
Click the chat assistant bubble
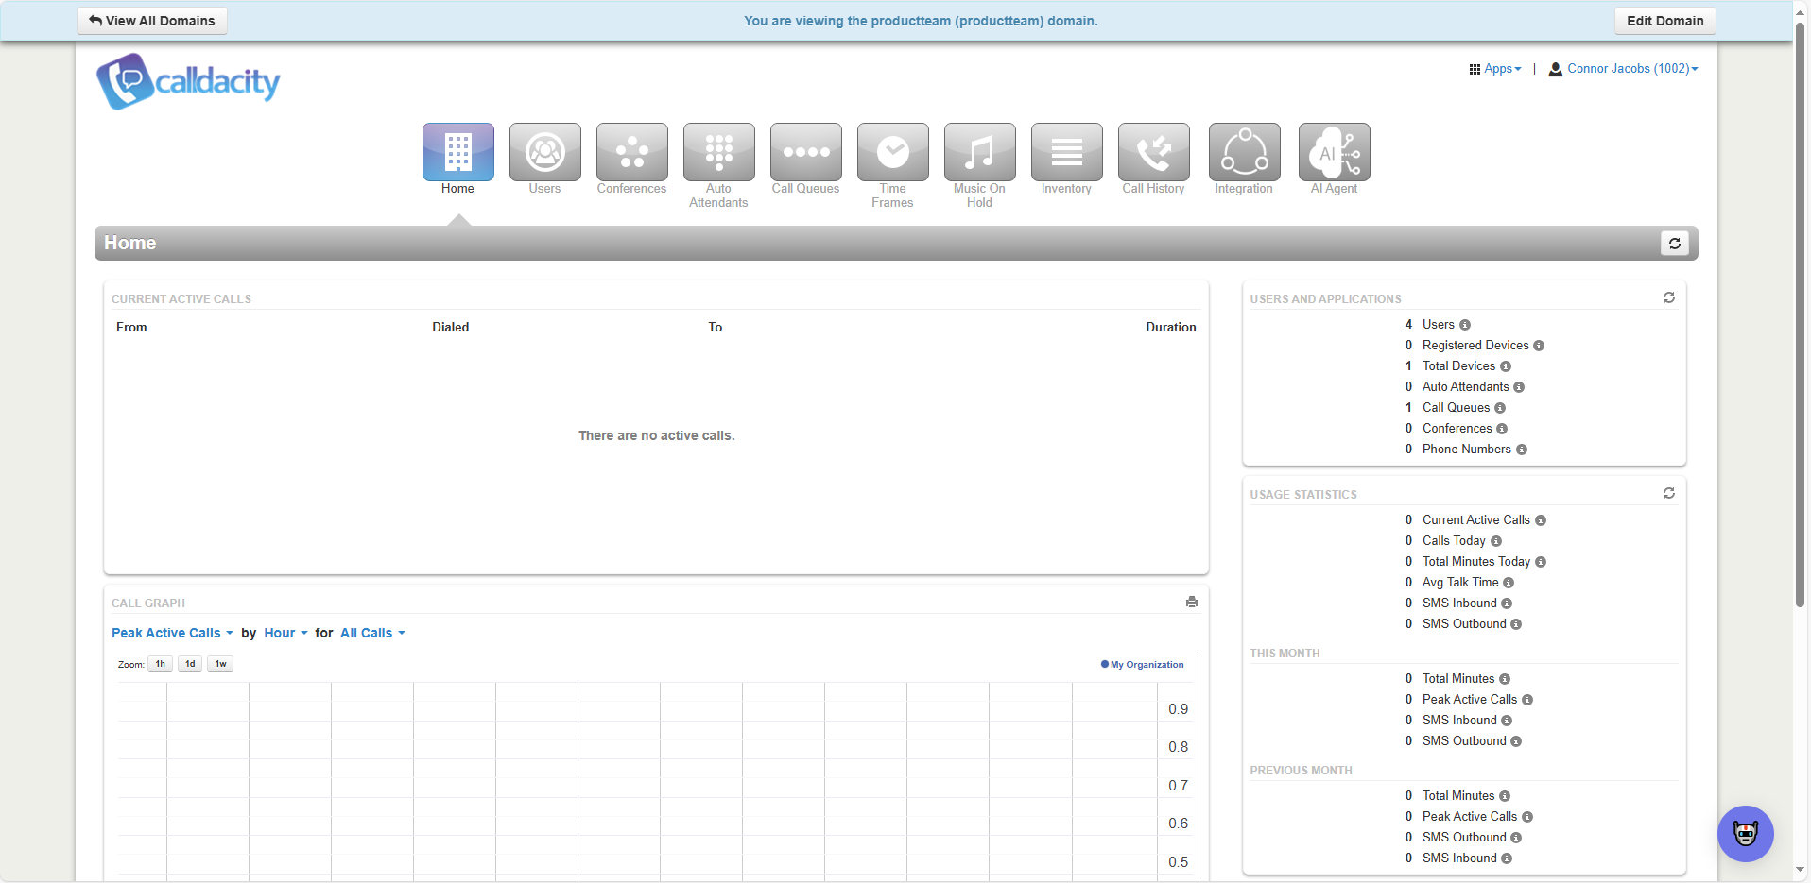[1745, 833]
